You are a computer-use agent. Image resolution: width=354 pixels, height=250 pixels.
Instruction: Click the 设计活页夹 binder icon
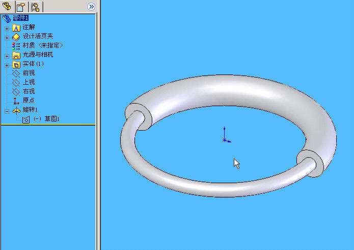click(x=16, y=37)
